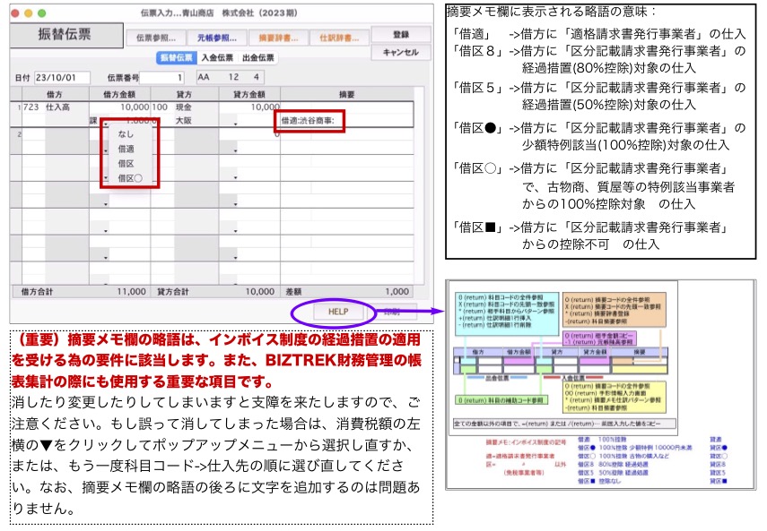767x531 pixels.
Task: Click the 摘要 memo field with 借適:渋谷商事:
Action: (344, 120)
